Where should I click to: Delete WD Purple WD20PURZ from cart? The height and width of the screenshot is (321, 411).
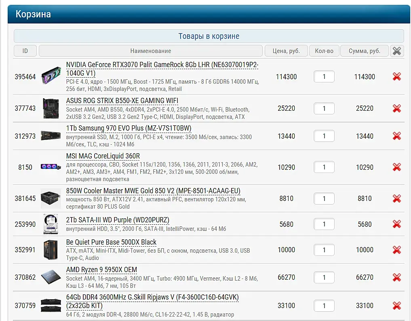click(x=396, y=224)
